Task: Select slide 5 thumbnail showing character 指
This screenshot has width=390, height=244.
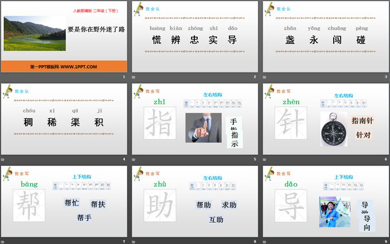Action: coord(195,119)
